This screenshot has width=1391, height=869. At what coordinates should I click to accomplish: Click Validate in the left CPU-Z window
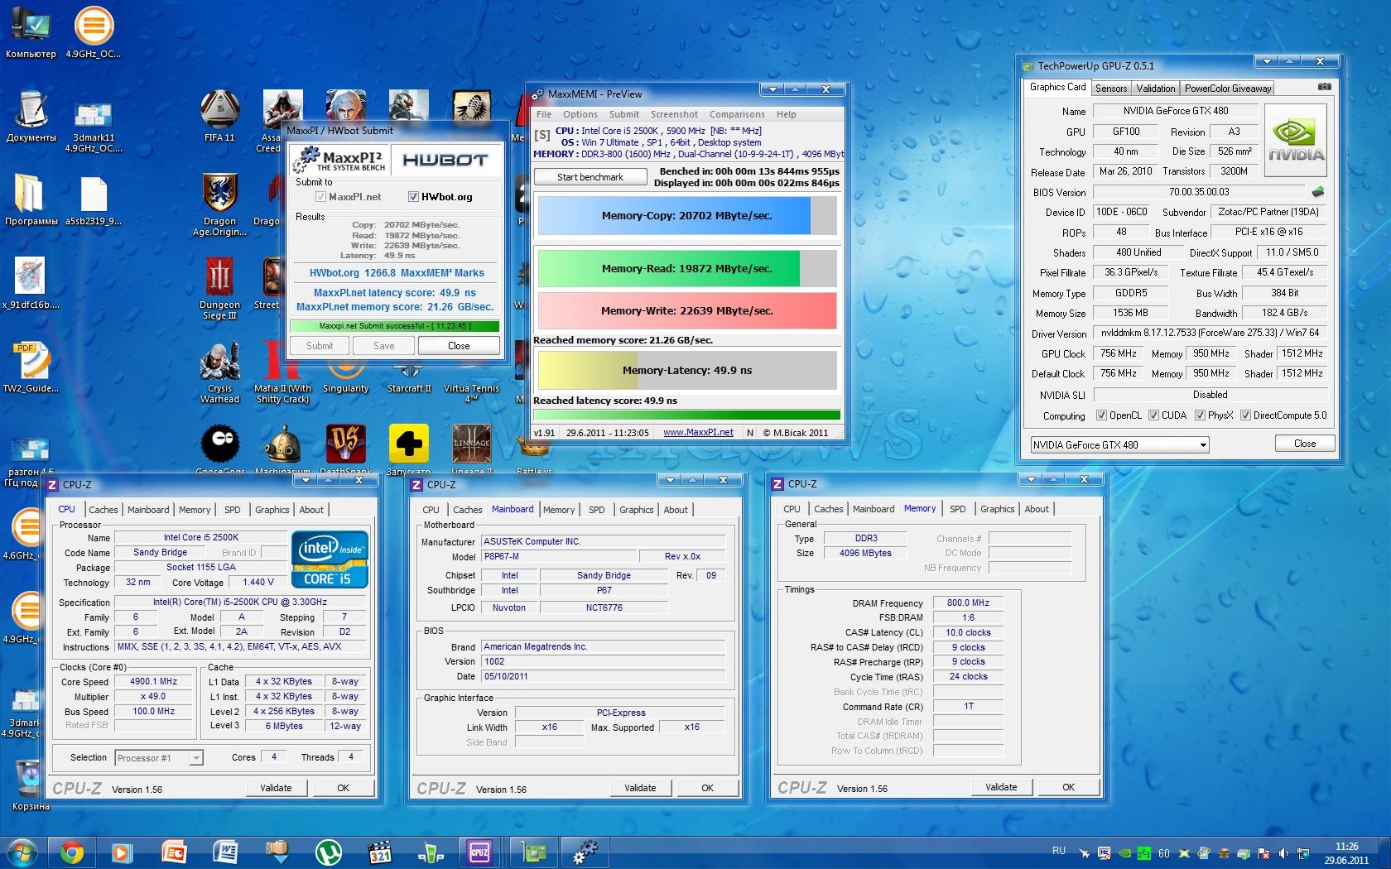(x=276, y=788)
